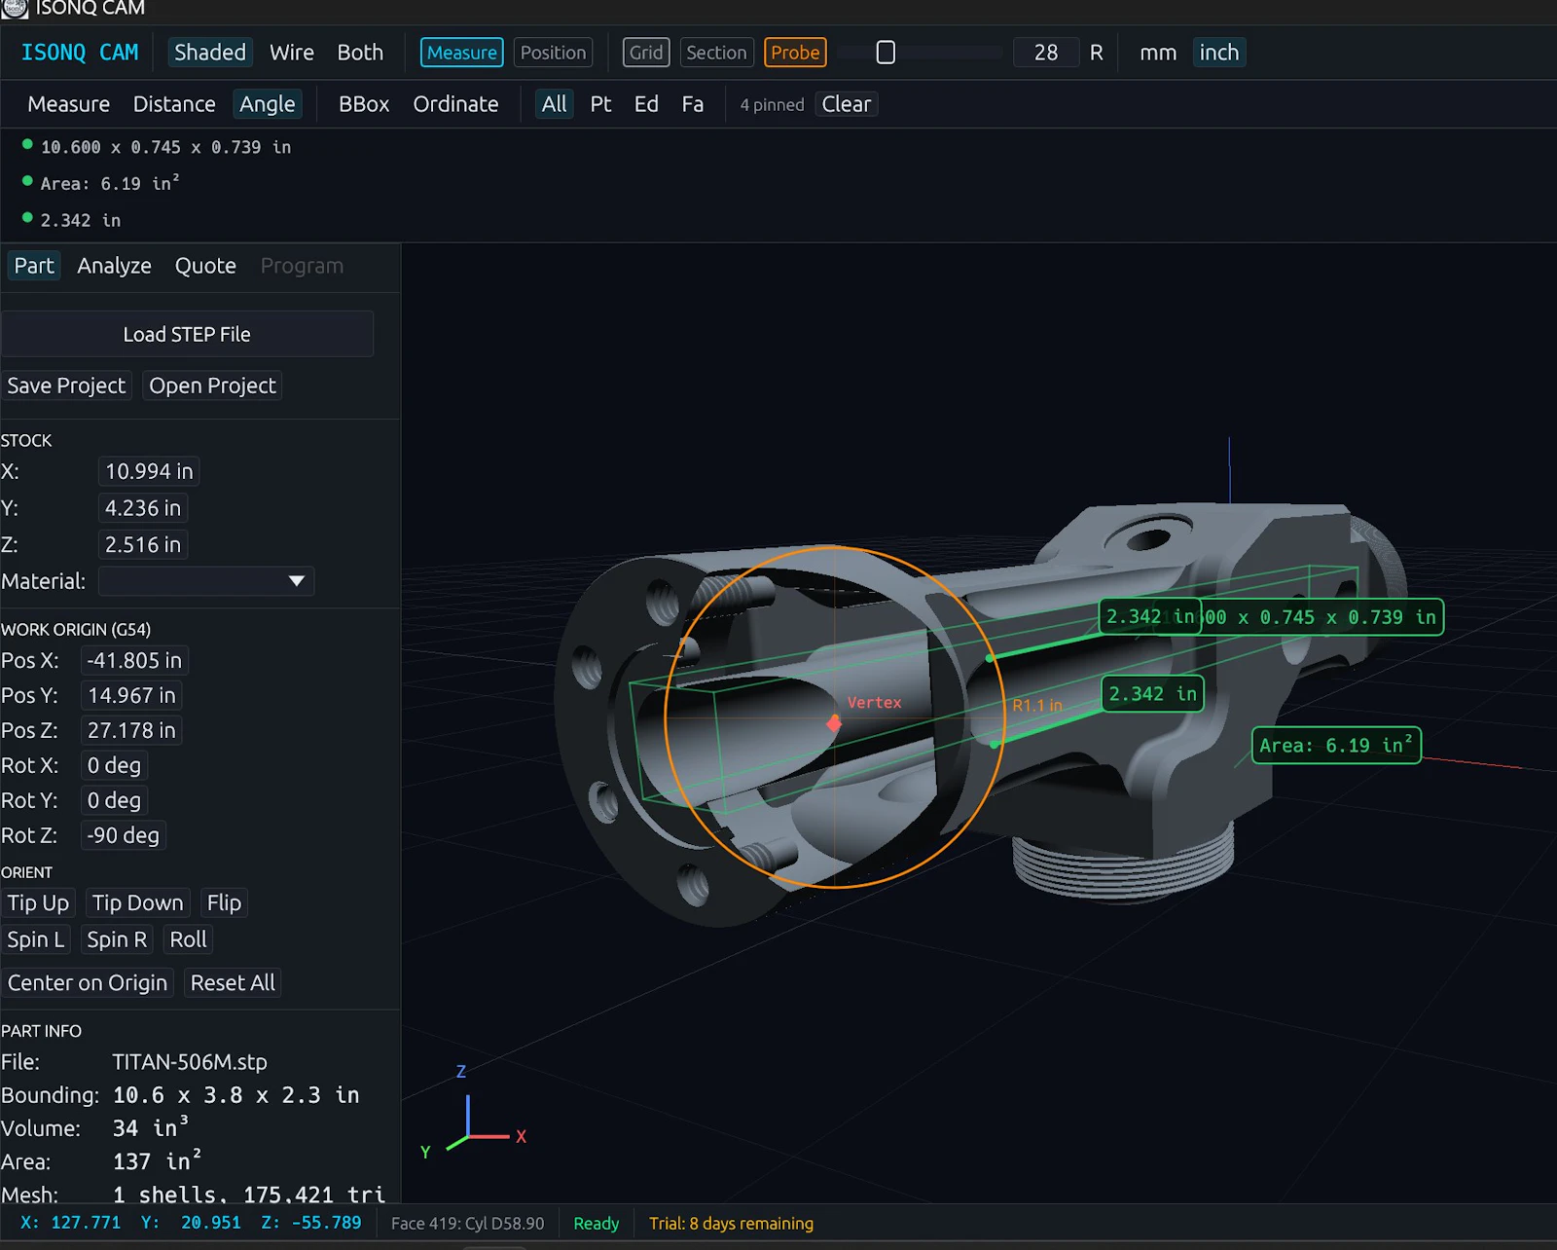This screenshot has width=1557, height=1250.
Task: Click the "4 pinned" count text
Action: pyautogui.click(x=772, y=104)
